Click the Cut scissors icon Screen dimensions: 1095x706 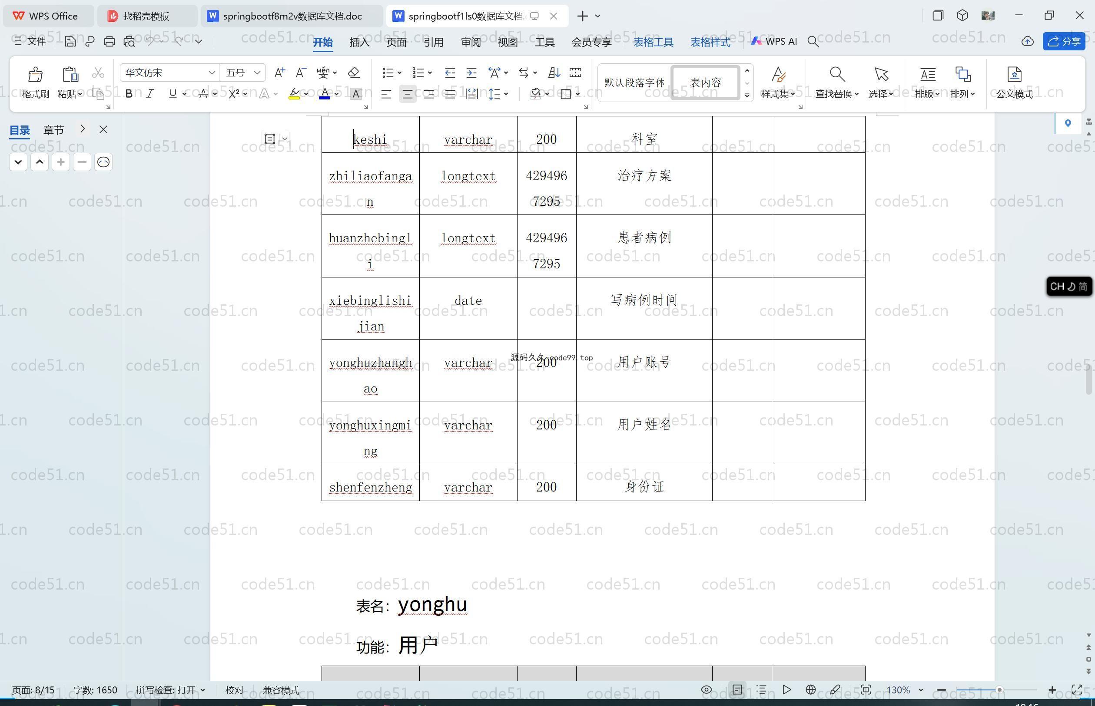click(98, 73)
